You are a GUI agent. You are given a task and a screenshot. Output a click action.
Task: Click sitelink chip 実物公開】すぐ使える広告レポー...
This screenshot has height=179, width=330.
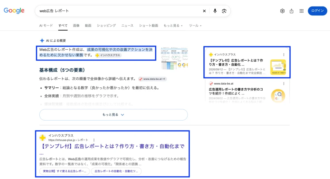pos(64,171)
